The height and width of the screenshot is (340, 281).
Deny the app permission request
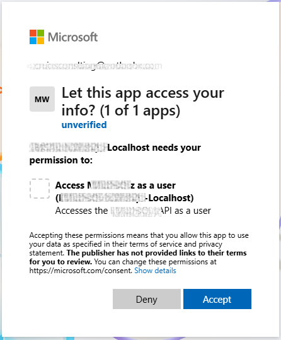[147, 299]
